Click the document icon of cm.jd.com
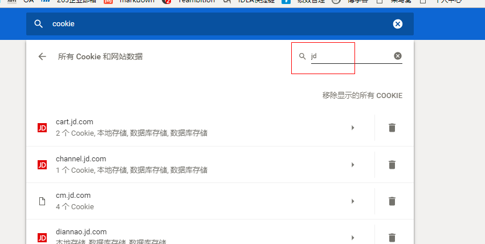 (42, 201)
